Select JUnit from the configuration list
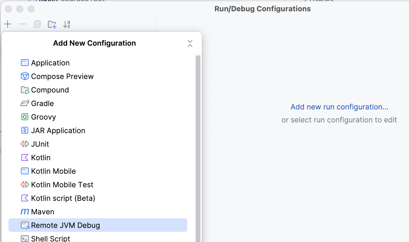This screenshot has height=242, width=409. 98,144
